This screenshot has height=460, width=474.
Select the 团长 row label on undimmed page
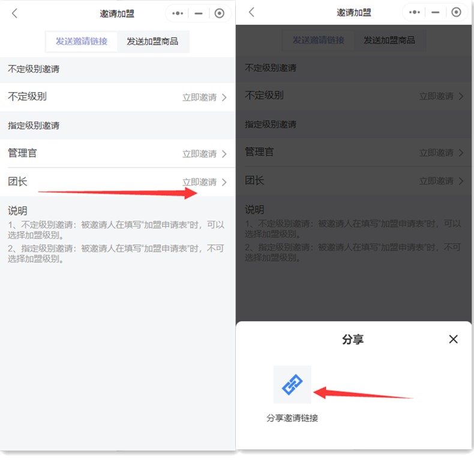(17, 181)
